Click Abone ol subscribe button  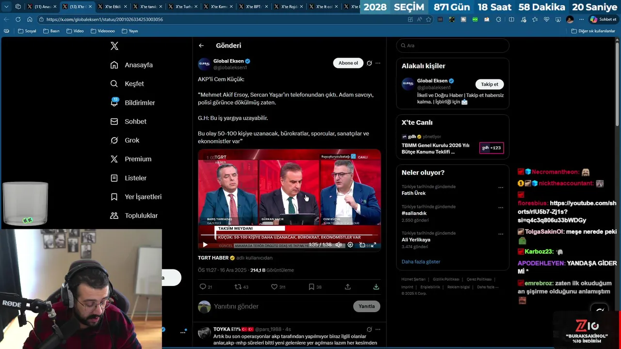pos(348,63)
